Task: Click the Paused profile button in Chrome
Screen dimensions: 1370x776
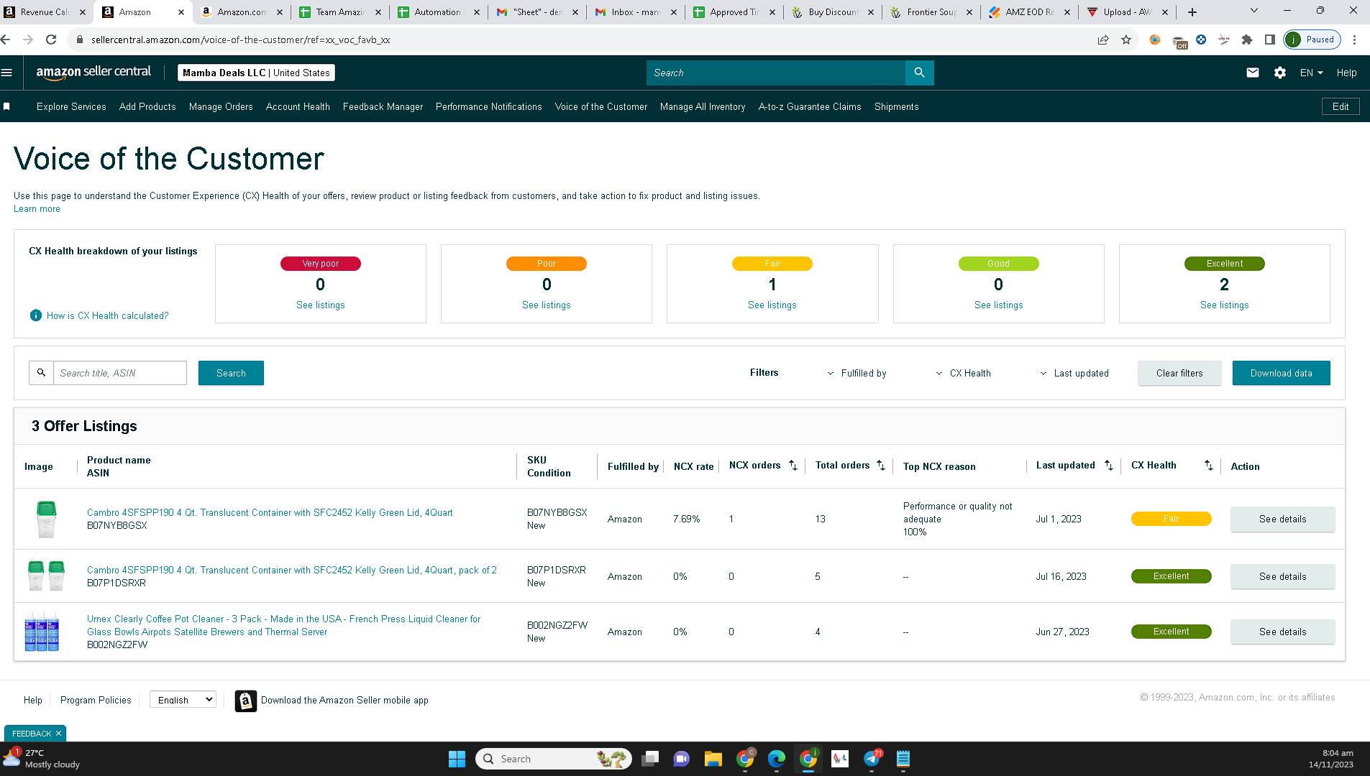Action: click(1312, 40)
